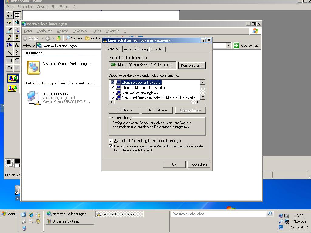The image size is (311, 233).
Task: Pick the Eraser tool in Paint
Action: [x=9, y=22]
